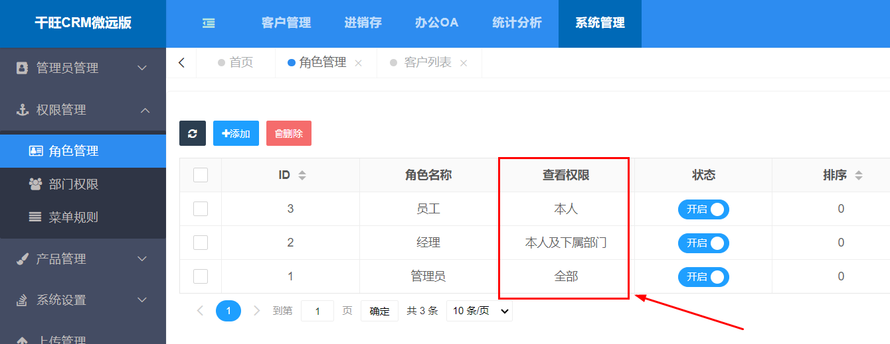Open the 10 条/页 page size dropdown
Viewport: 890px width, 344px height.
(x=479, y=310)
